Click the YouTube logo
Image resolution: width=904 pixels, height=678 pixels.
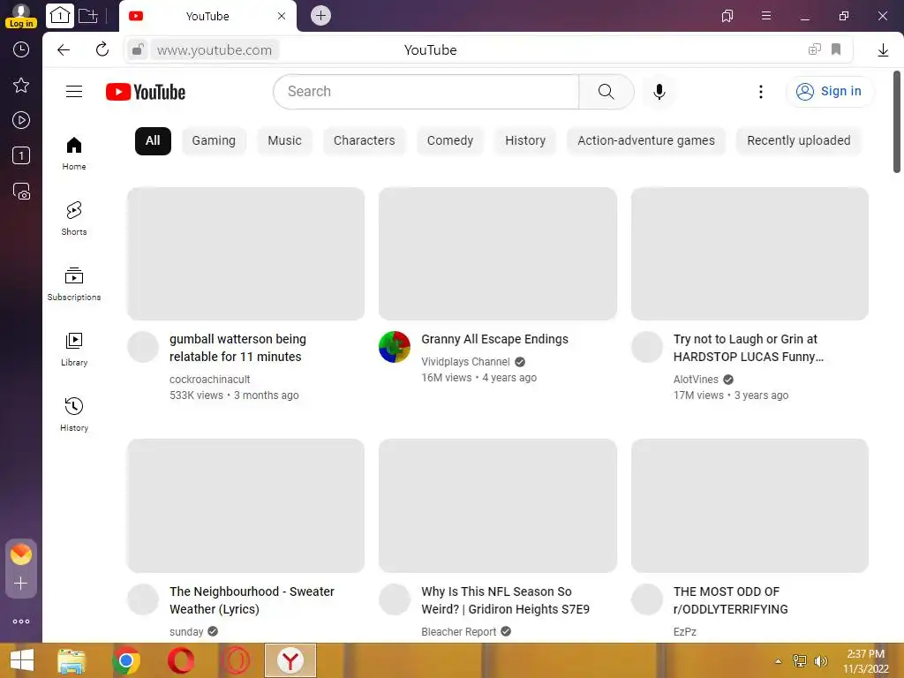[146, 92]
